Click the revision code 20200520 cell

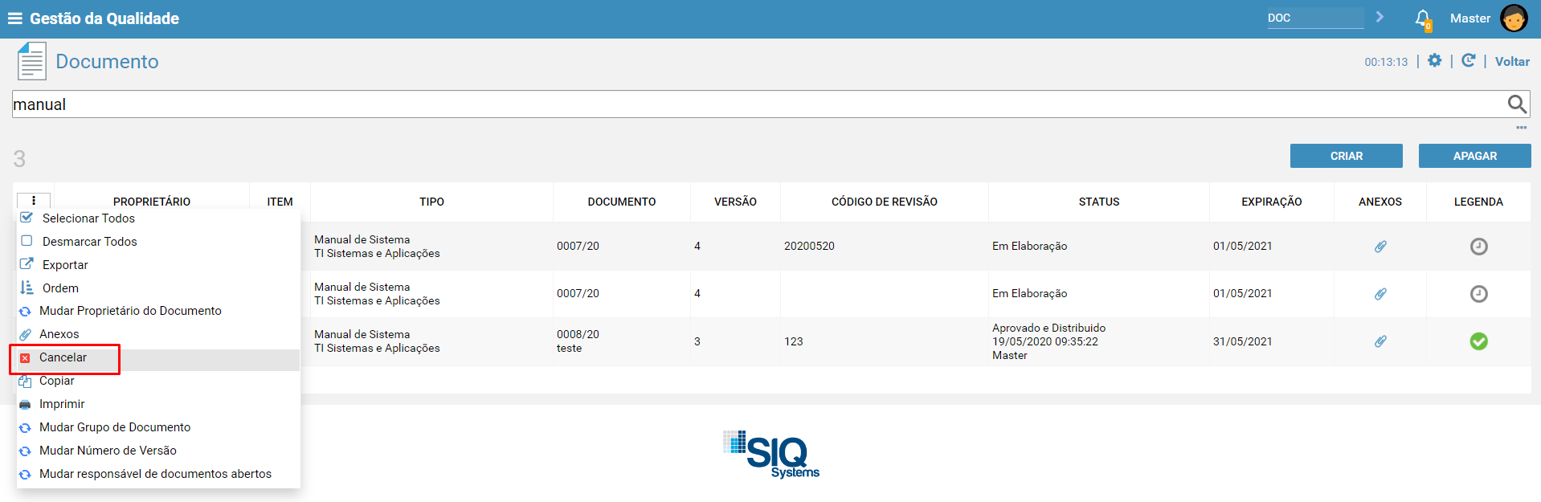(809, 246)
